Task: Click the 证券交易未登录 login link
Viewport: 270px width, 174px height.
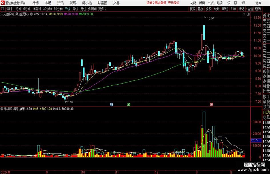Action: tap(156, 3)
